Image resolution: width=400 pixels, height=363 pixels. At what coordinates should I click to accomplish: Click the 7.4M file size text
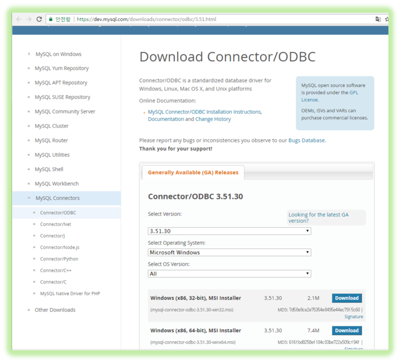(314, 331)
